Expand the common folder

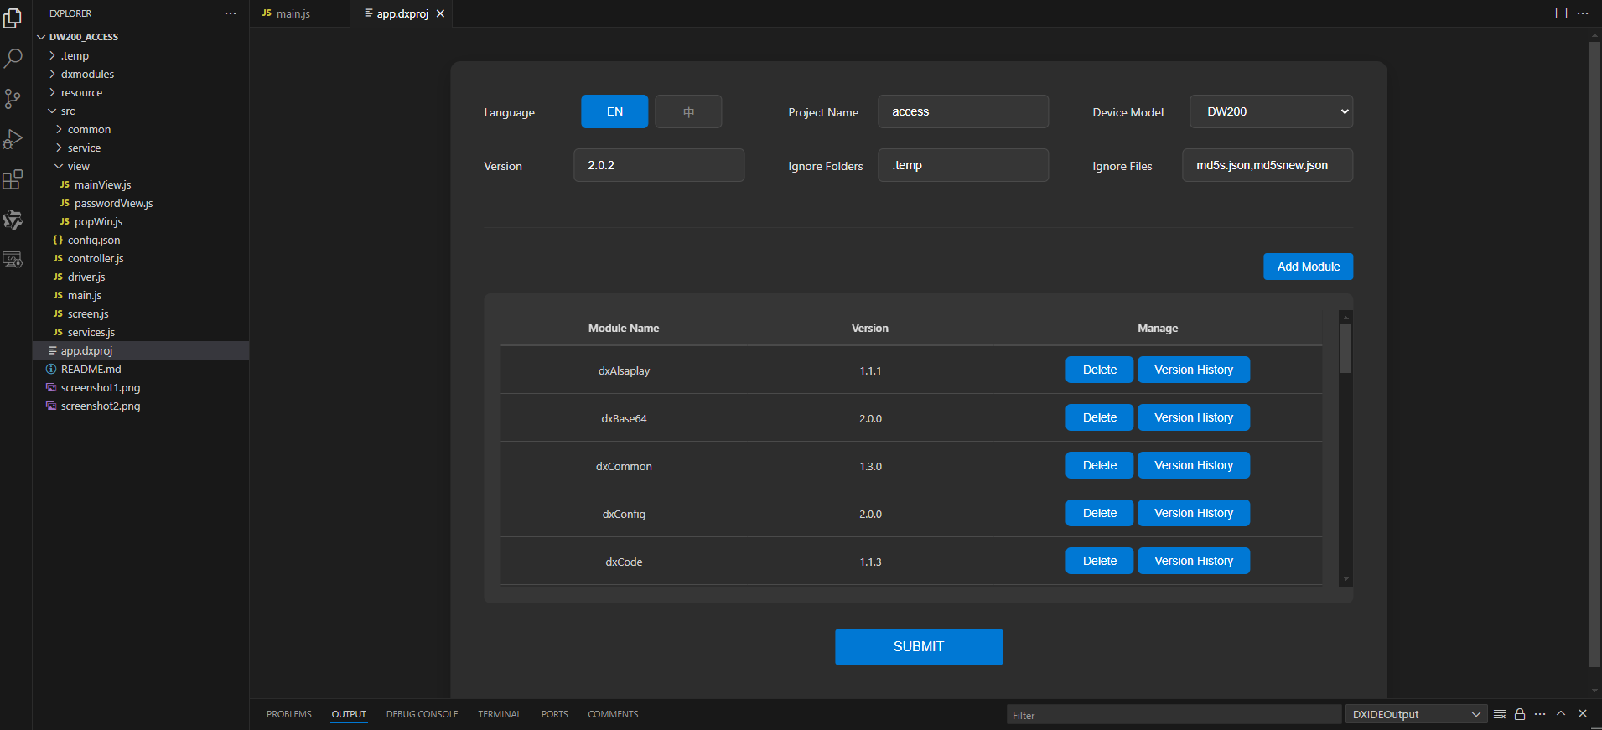click(x=141, y=129)
